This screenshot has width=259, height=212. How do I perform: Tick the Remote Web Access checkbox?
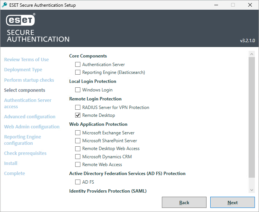[x=78, y=165]
